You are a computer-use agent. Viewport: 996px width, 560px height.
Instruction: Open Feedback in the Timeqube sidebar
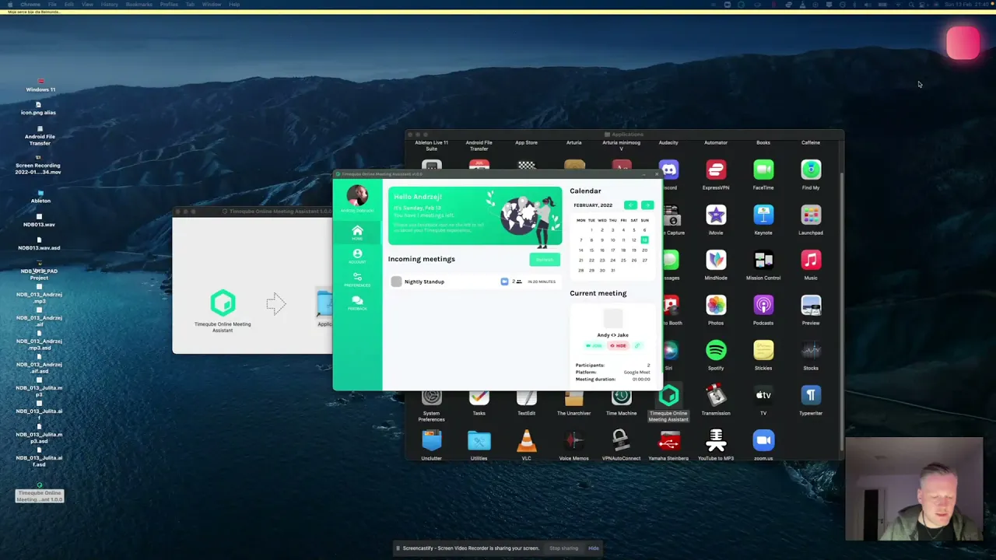point(357,303)
